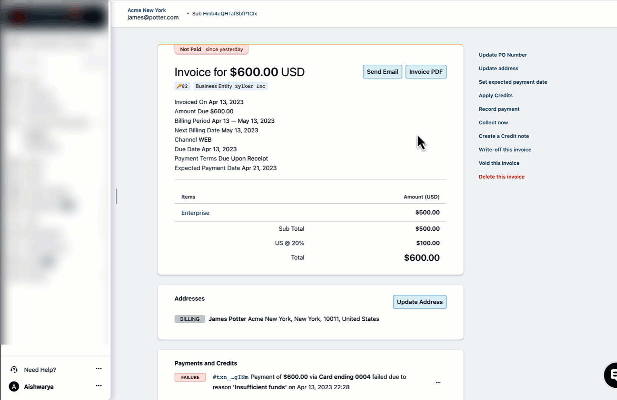Open more options beside Aishwarya
The height and width of the screenshot is (400, 617).
[99, 386]
